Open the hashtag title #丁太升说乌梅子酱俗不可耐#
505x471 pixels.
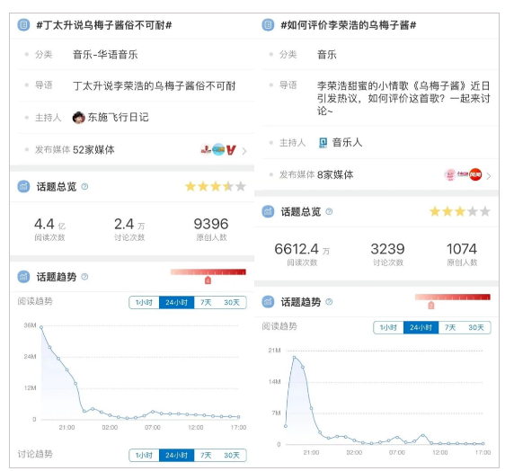point(104,25)
